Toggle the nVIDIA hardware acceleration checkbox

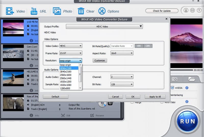[173, 88]
